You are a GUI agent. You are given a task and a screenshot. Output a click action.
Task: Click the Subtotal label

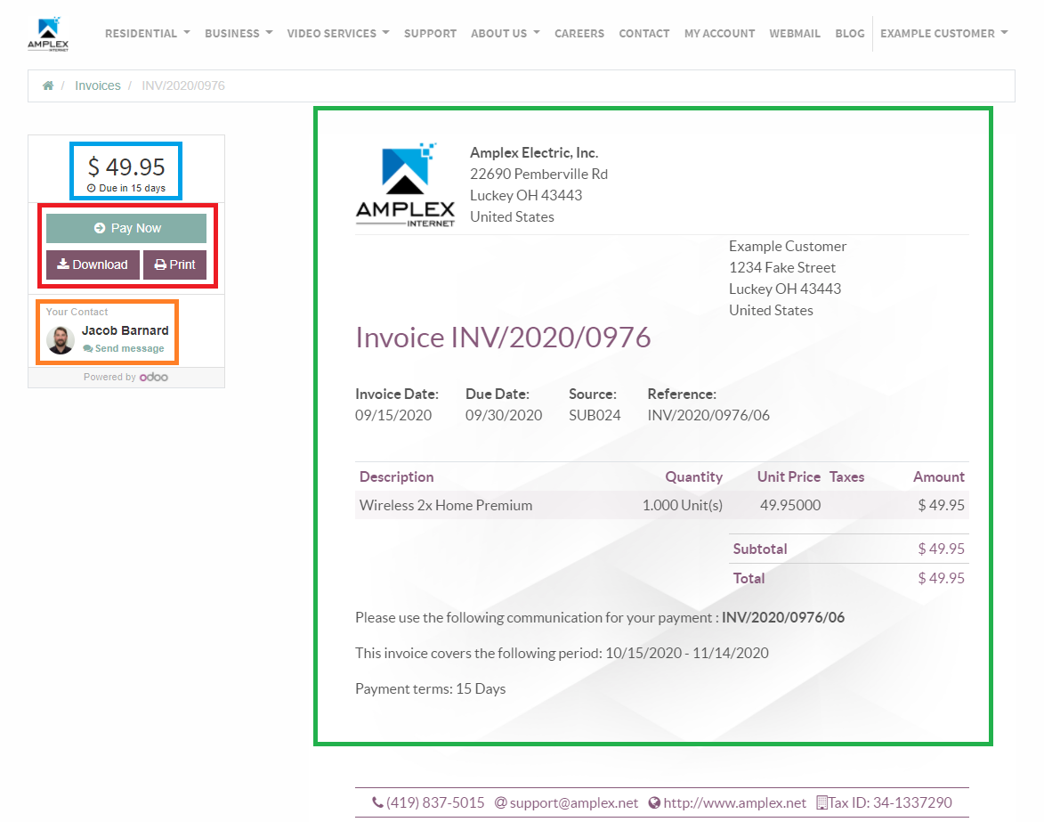[760, 549]
